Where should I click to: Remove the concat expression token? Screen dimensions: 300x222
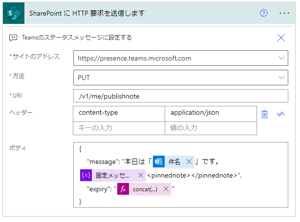tap(166, 189)
